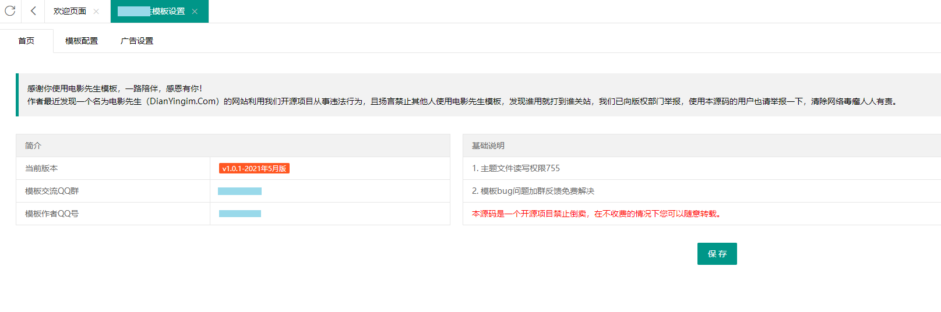Click the back arrow icon

33,11
